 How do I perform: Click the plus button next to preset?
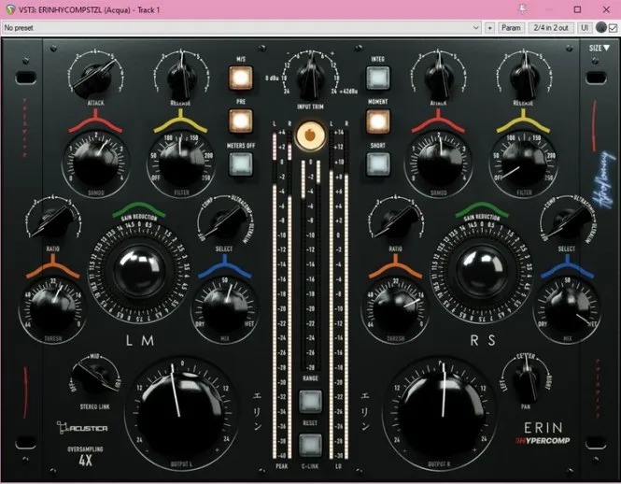tap(490, 28)
